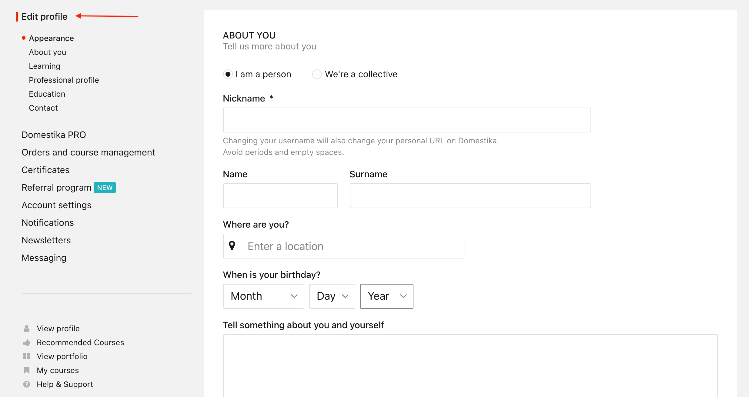Click the Help & Support question mark icon
Screen dimensions: 749x397
tap(27, 384)
